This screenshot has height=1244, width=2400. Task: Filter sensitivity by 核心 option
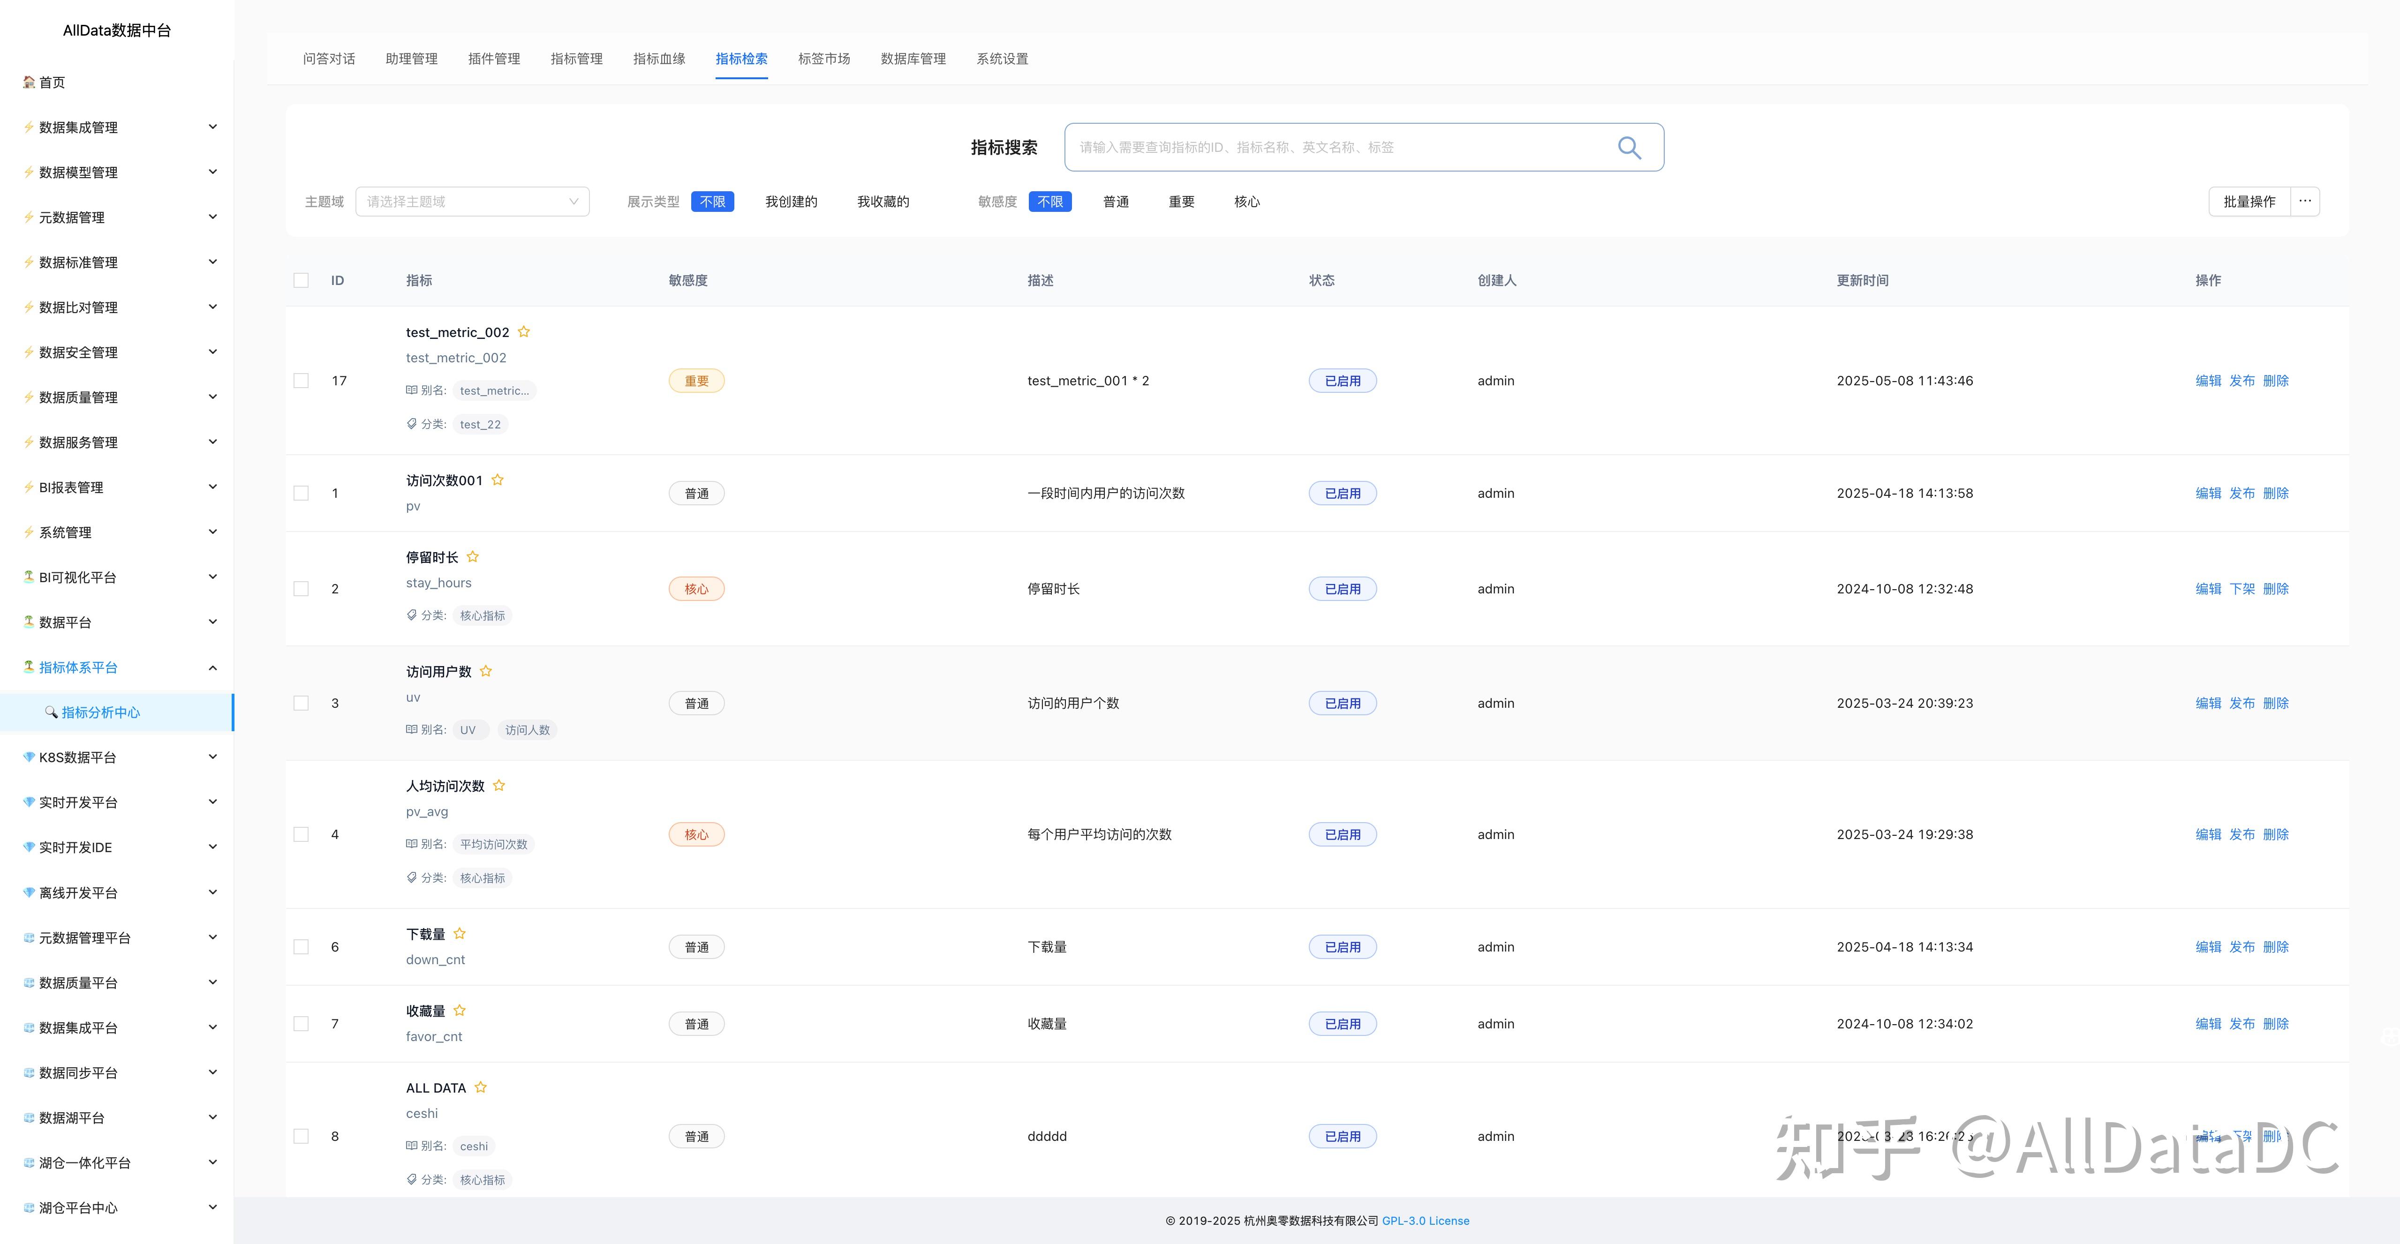(x=1245, y=201)
